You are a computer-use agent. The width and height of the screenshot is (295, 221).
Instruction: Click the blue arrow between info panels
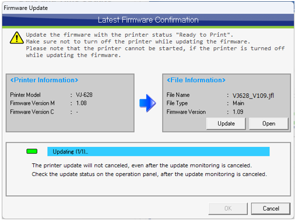(147, 103)
